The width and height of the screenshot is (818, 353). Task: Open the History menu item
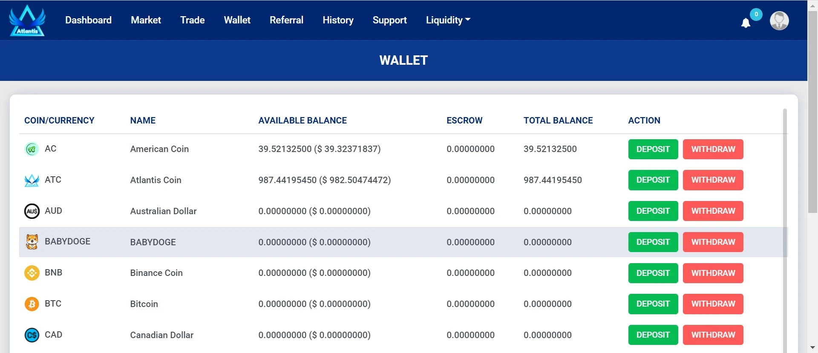pos(338,20)
